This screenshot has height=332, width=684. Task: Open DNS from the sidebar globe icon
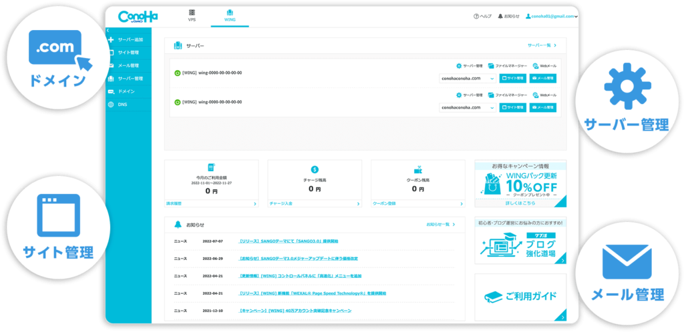coord(111,104)
